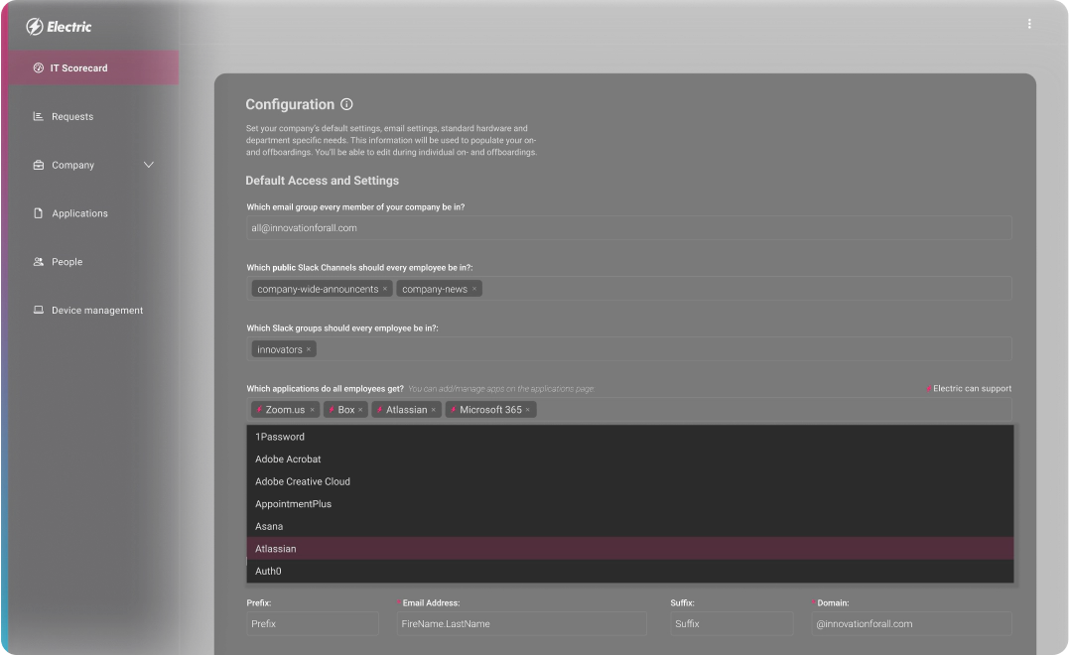Remove the innovators Slack group tag
This screenshot has width=1069, height=655.
tap(307, 349)
